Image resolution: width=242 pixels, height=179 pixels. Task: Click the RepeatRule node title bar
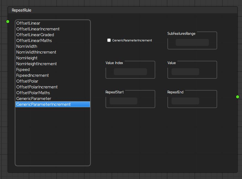[x=123, y=10]
